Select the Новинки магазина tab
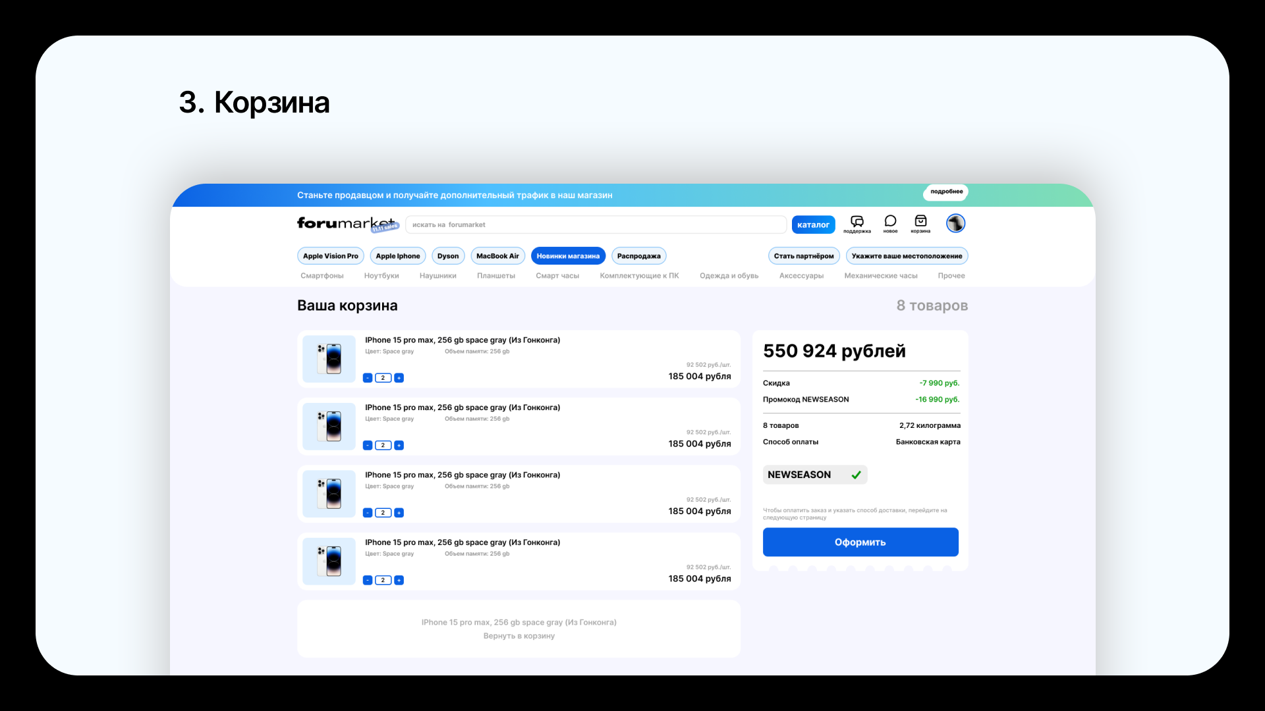Viewport: 1265px width, 711px height. (567, 256)
